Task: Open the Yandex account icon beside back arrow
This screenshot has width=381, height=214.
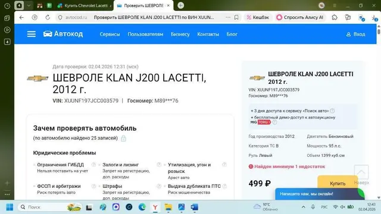Action: (x=35, y=17)
